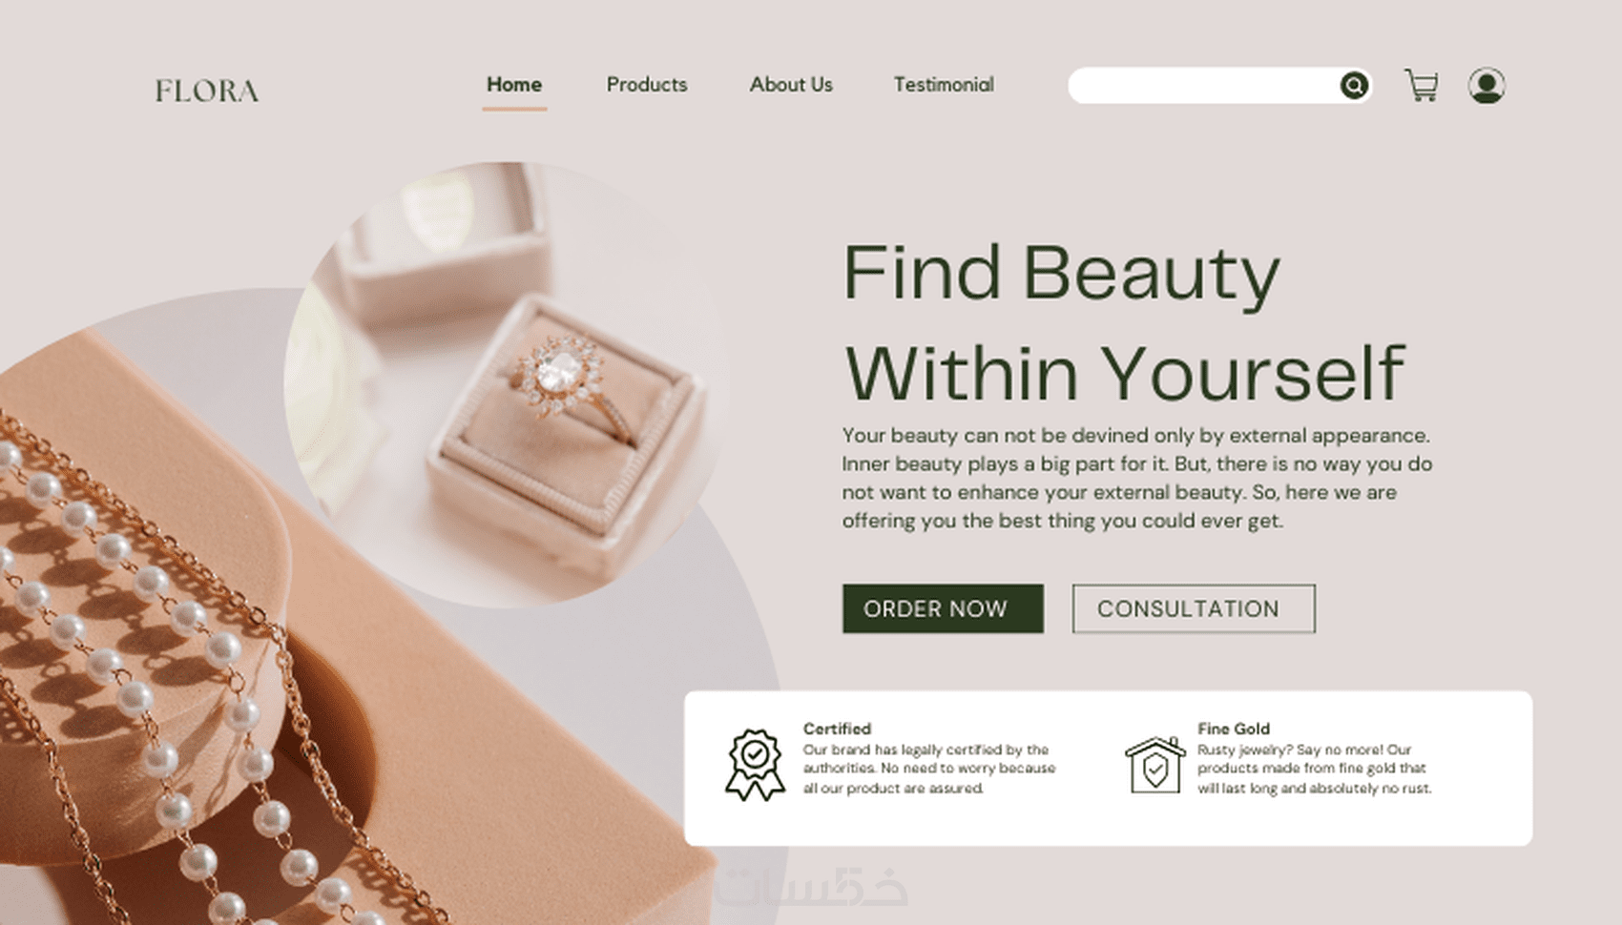
Task: Click the Fine Gold feature heading
Action: point(1234,729)
